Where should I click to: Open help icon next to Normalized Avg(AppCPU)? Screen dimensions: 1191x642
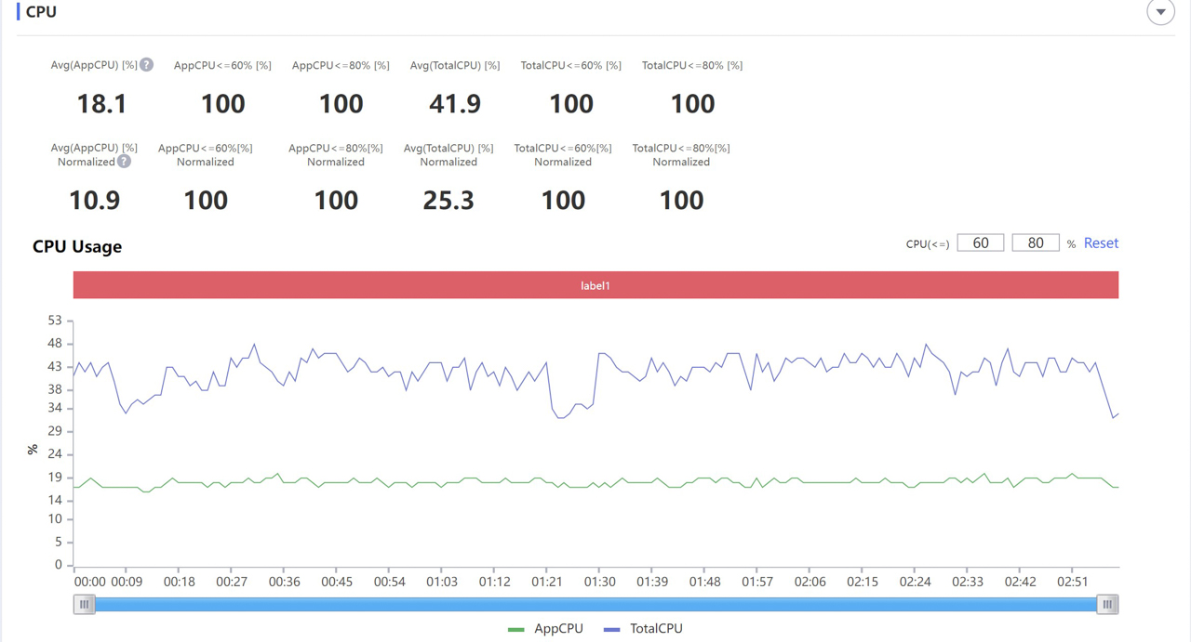coord(124,162)
